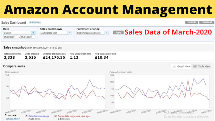The height and width of the screenshot is (121, 215).
Task: Expand Sales breakdown dropdown arrow
Action: pyautogui.click(x=70, y=33)
